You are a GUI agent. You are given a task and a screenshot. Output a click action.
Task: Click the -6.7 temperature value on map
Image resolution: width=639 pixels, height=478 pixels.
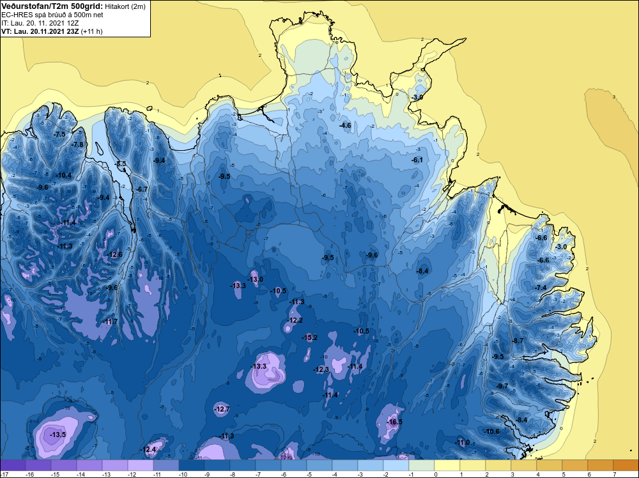click(142, 190)
